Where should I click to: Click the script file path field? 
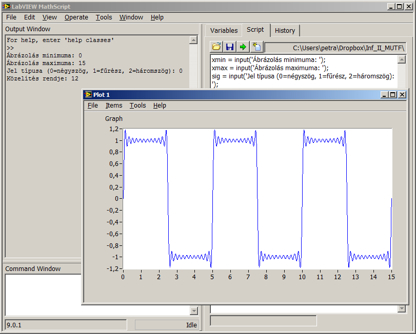335,48
